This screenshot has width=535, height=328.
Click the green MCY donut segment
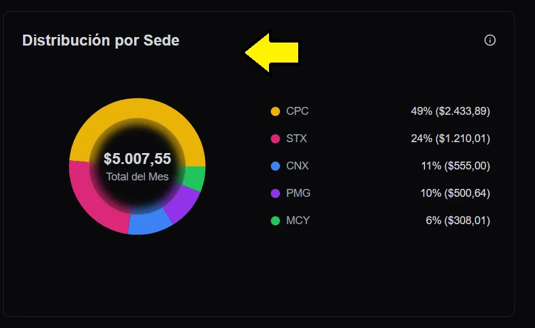(x=195, y=179)
